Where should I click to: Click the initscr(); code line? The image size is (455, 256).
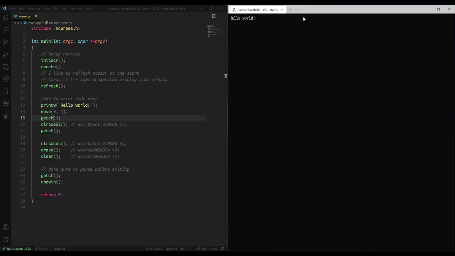pyautogui.click(x=53, y=60)
